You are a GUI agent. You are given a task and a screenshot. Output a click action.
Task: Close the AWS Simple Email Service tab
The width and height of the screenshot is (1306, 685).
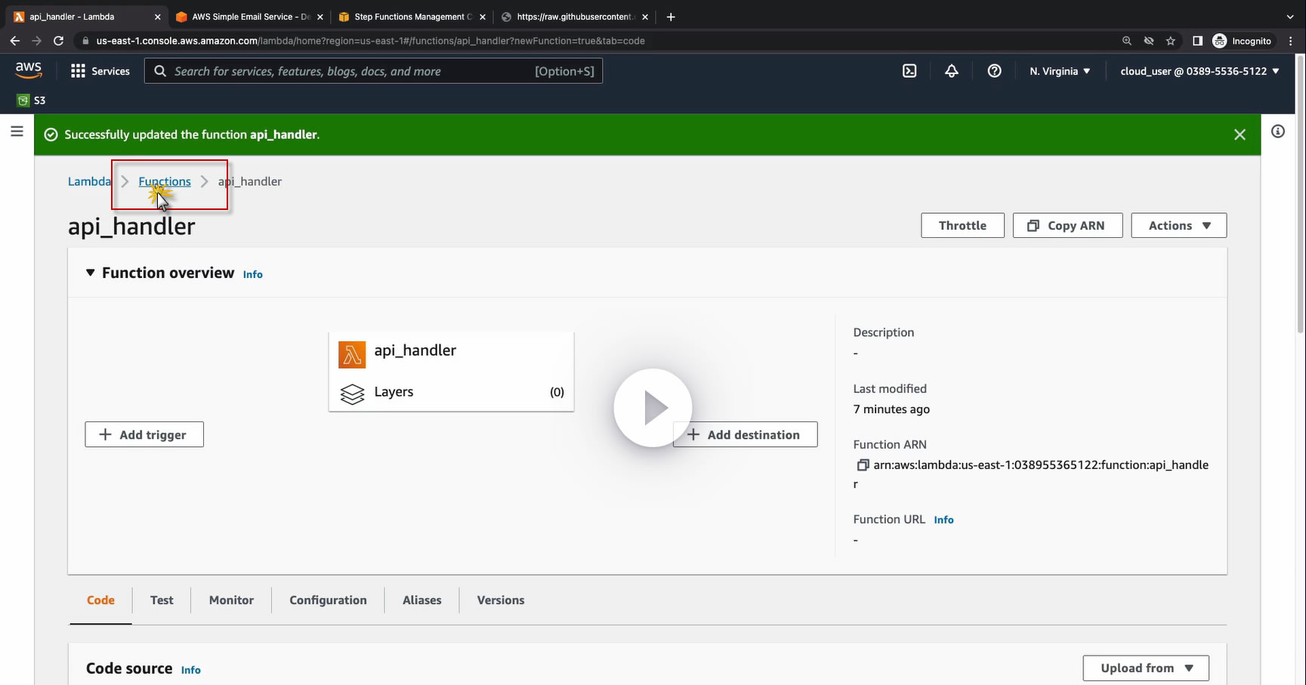click(x=321, y=17)
